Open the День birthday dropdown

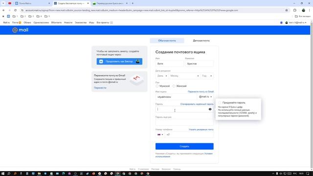[x=162, y=76]
